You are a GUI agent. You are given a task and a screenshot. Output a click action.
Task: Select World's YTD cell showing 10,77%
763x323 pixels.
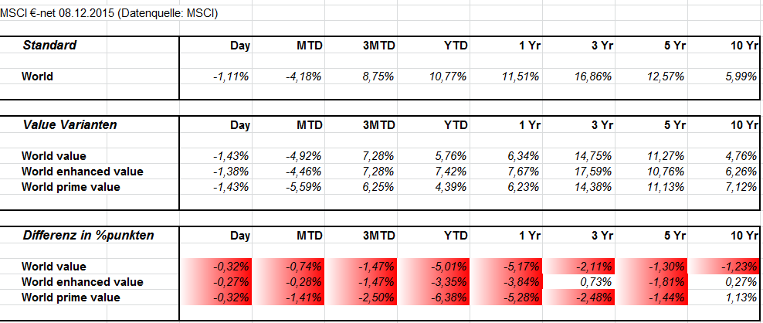coord(449,76)
